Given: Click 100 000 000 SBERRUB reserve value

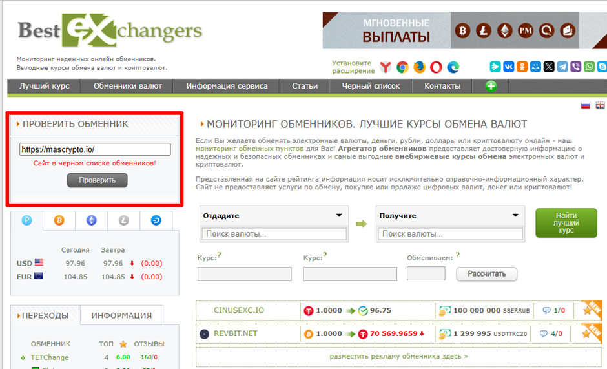Looking at the screenshot, I should pyautogui.click(x=491, y=310).
